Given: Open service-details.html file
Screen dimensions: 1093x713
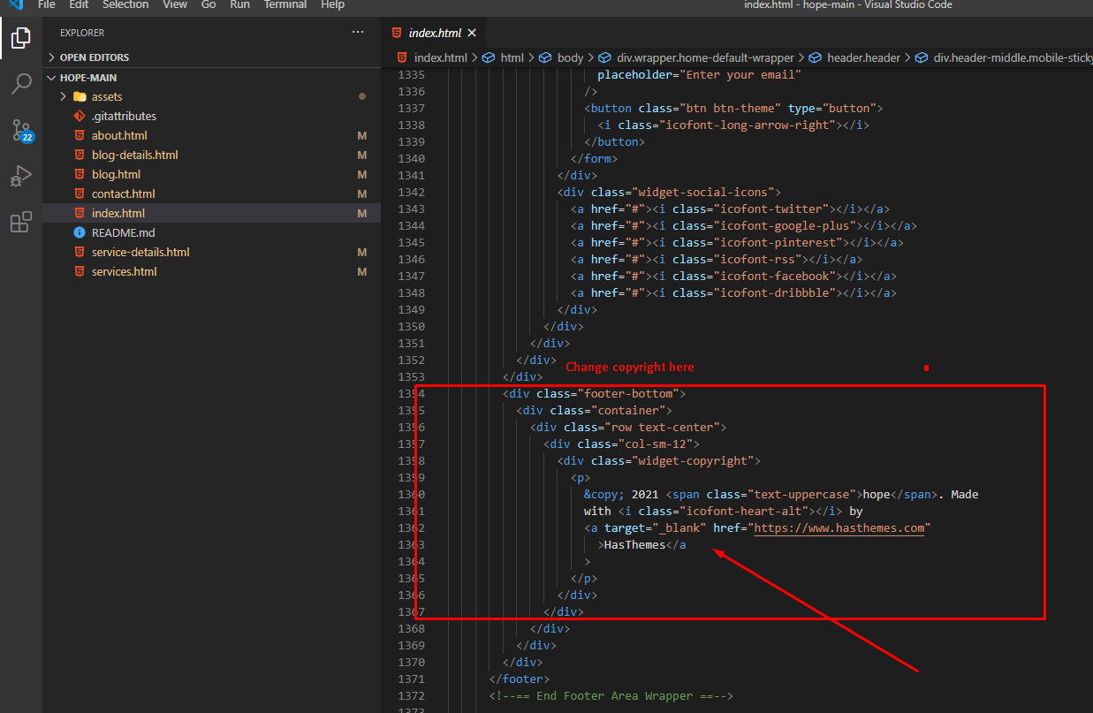Looking at the screenshot, I should 140,252.
